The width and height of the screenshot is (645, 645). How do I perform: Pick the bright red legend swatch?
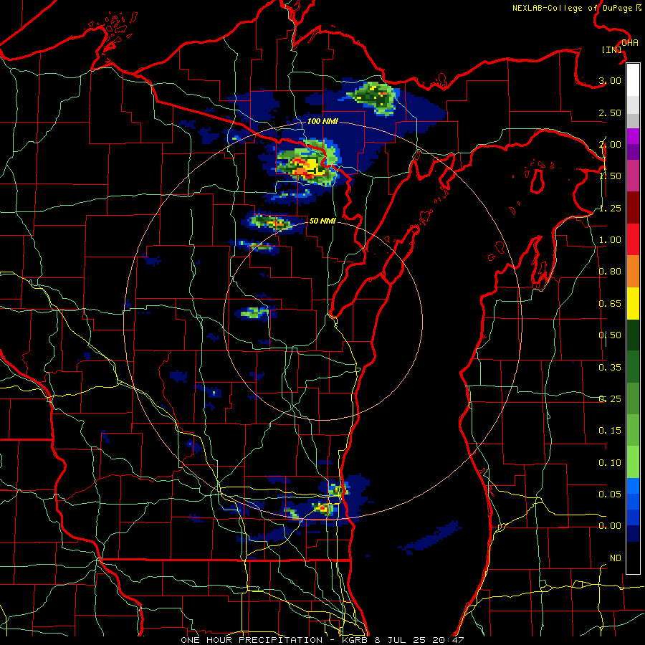[633, 239]
